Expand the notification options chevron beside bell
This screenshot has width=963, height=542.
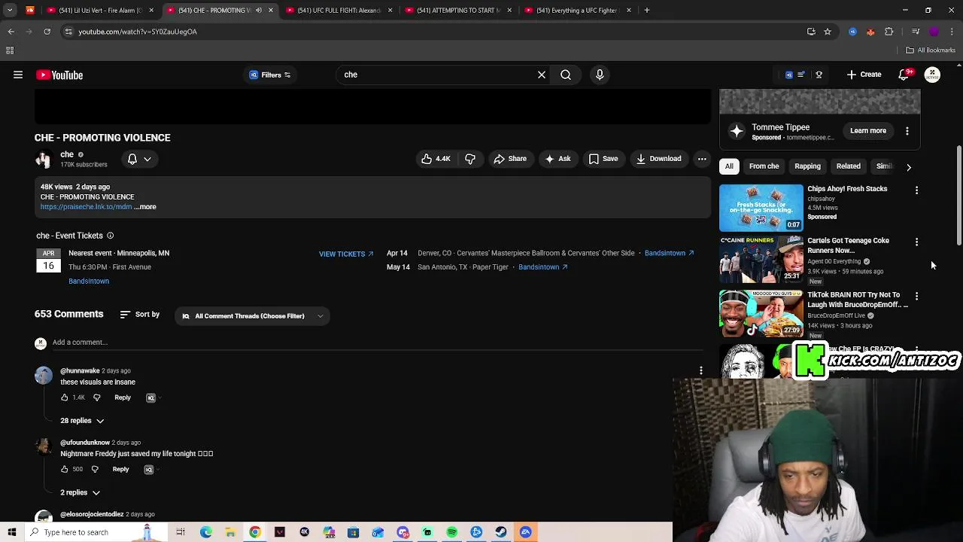coord(147,159)
